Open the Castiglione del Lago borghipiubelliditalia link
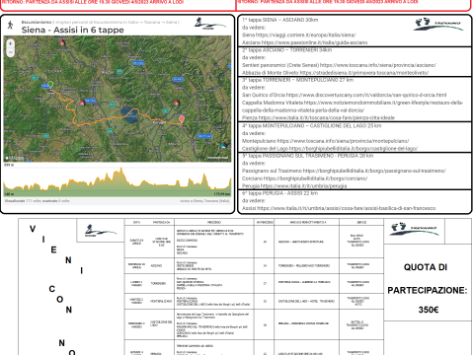This screenshot has height=355, width=474. pos(354,149)
